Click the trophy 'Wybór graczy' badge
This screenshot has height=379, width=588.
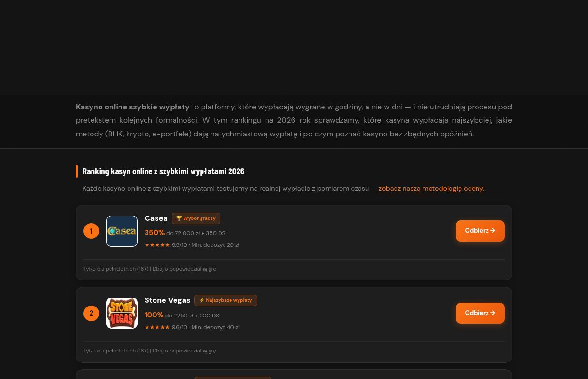(196, 218)
